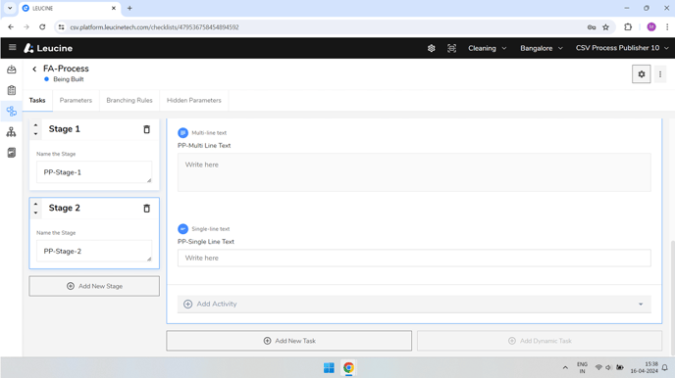Open the notifications bell in taskbar
The image size is (675, 378).
664,367
